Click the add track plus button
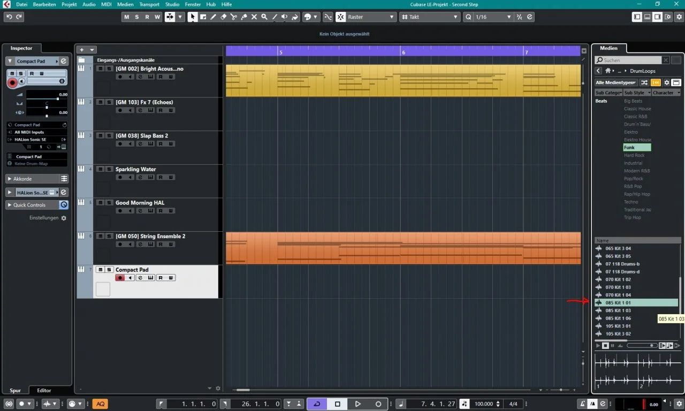 click(x=82, y=49)
